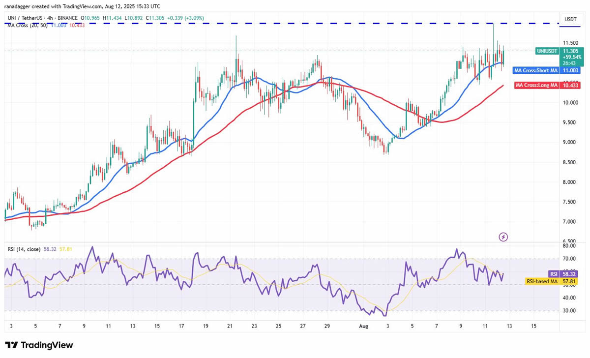Toggle the RSI (14, close) indicator legend

tap(23, 249)
